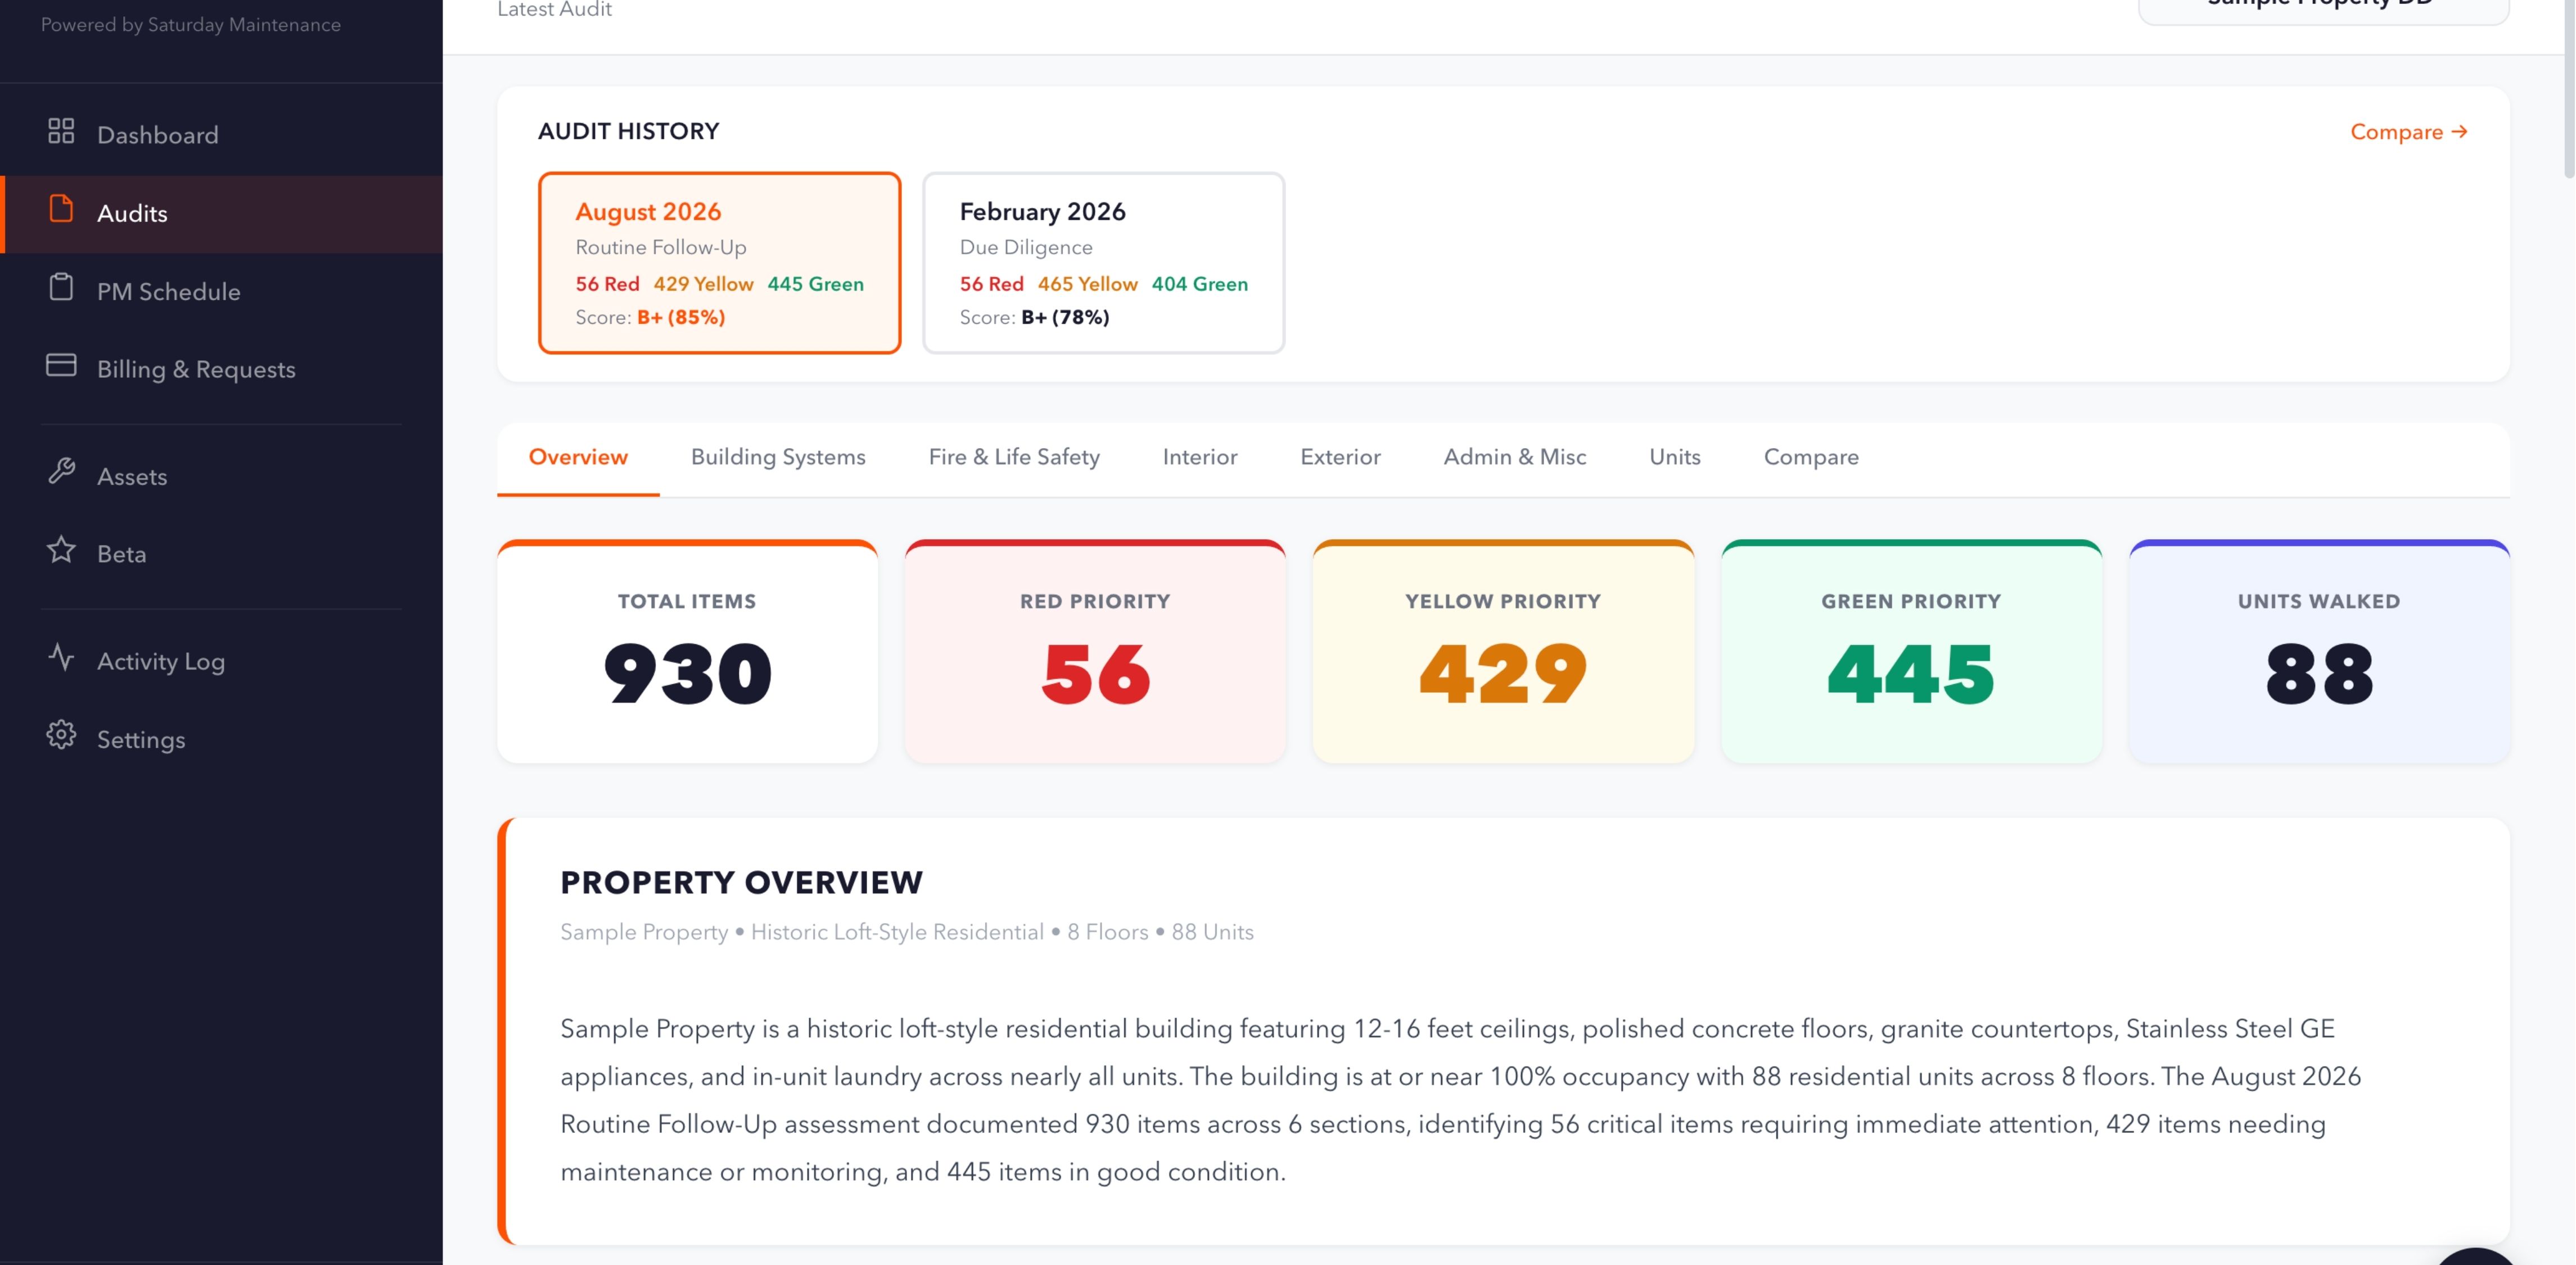Click the Beta star icon
This screenshot has width=2576, height=1265.
pyautogui.click(x=61, y=550)
